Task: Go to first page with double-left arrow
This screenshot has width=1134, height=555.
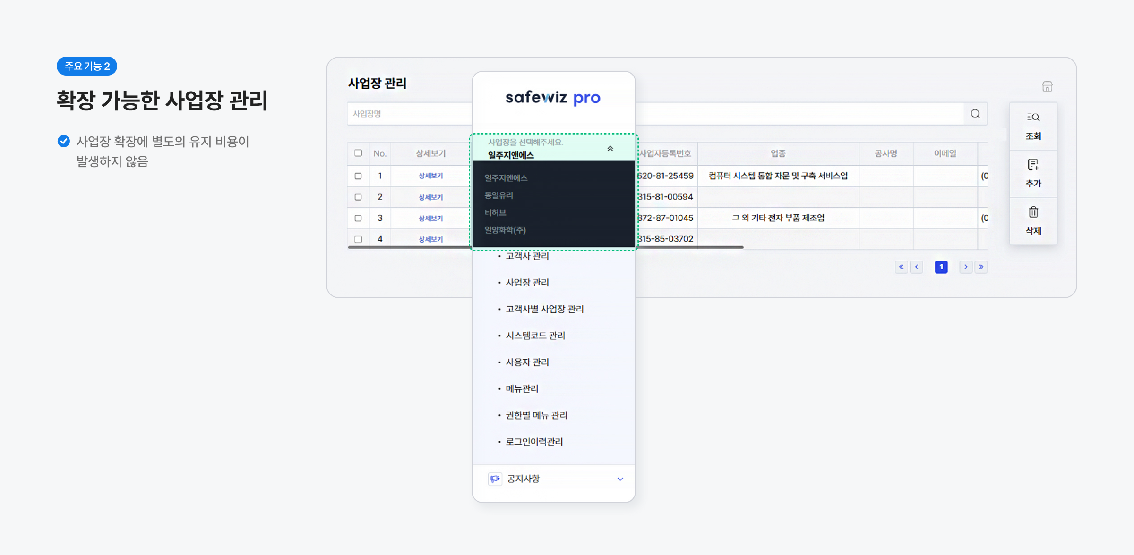Action: pos(901,267)
